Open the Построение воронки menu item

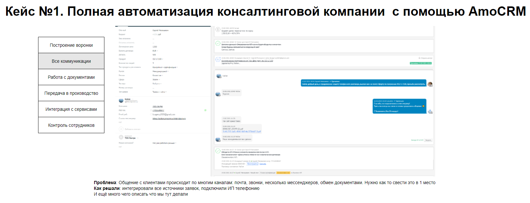pos(71,45)
